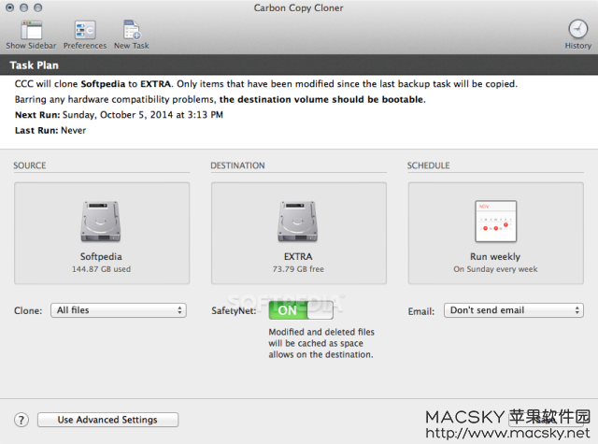This screenshot has height=444, width=598.
Task: Click the 'Last Run: Never' text
Action: click(x=50, y=131)
